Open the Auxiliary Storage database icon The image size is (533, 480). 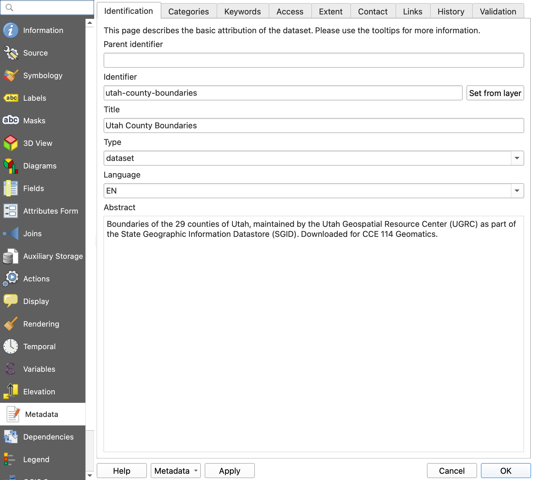(x=11, y=256)
